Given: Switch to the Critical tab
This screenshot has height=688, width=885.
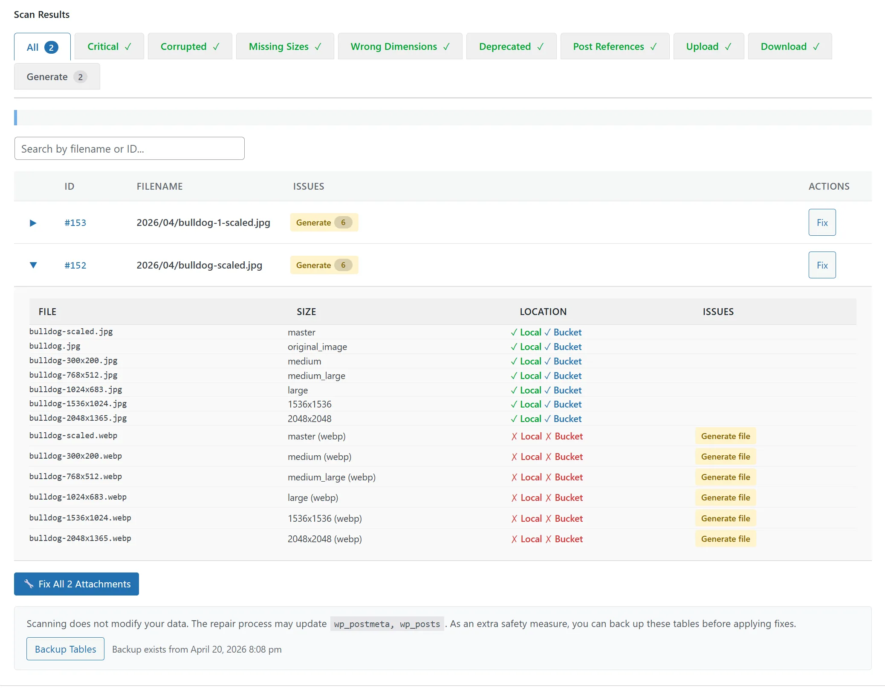Looking at the screenshot, I should 109,46.
